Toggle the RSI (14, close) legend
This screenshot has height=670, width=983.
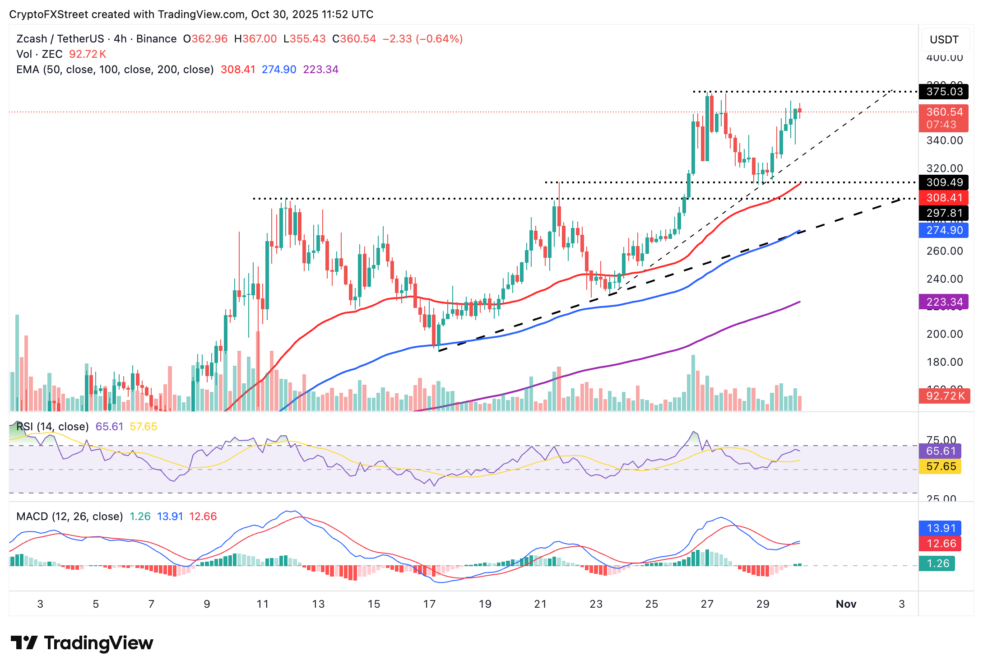(52, 426)
